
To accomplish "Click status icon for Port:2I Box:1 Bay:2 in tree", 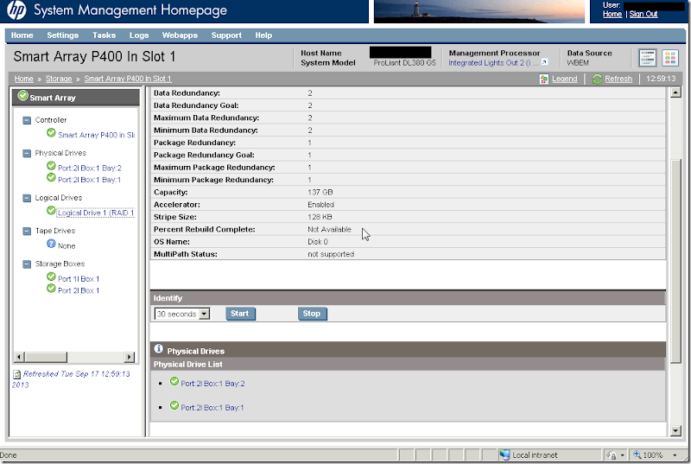I will coord(51,166).
